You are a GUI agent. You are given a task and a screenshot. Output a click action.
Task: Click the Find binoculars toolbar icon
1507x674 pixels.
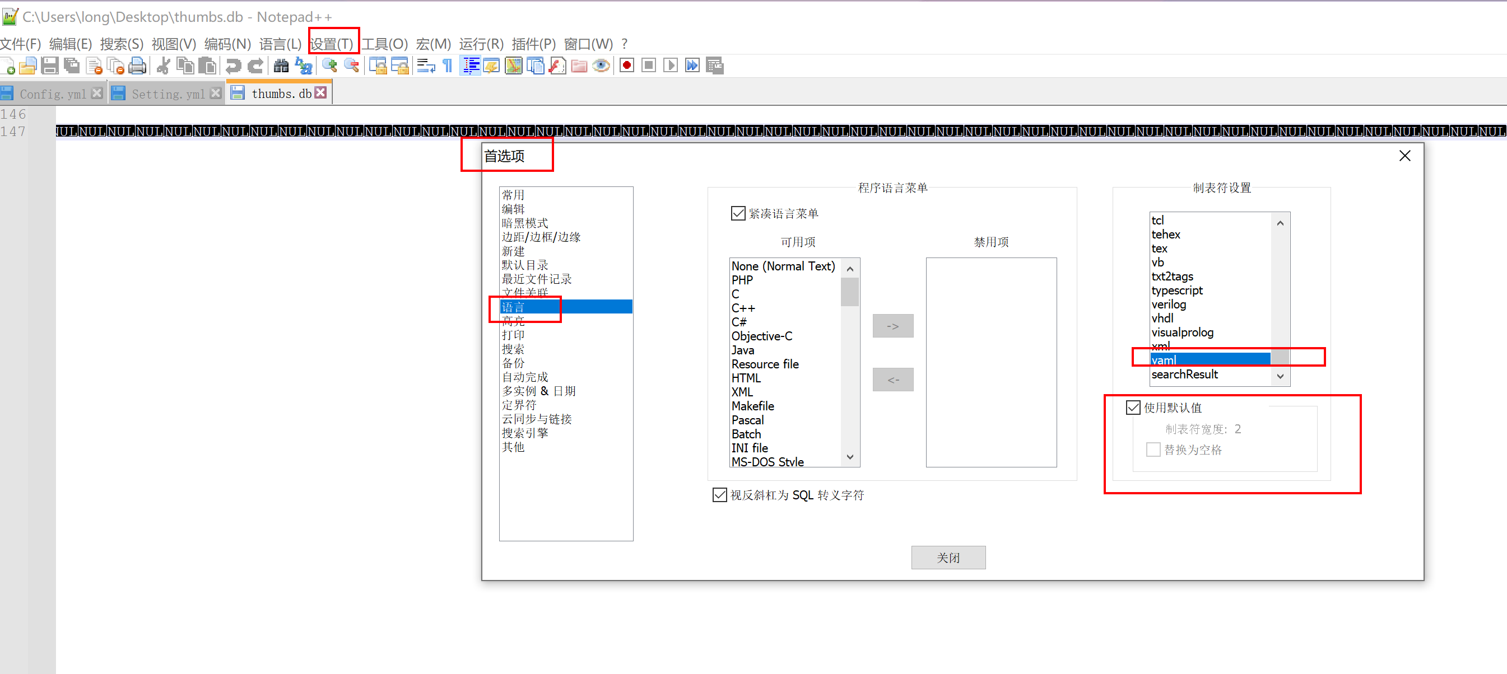[281, 66]
